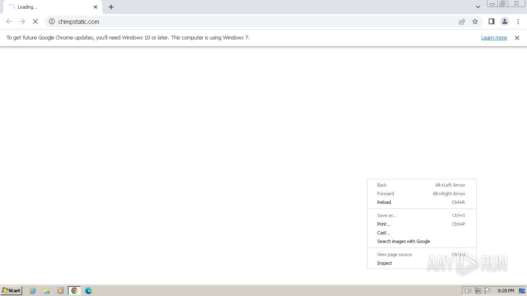Viewport: 527px width, 296px height.
Task: View site information icon in address bar
Action: click(x=52, y=21)
